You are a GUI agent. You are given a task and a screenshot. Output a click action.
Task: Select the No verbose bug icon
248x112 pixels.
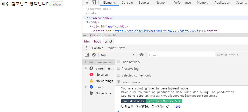[91, 93]
